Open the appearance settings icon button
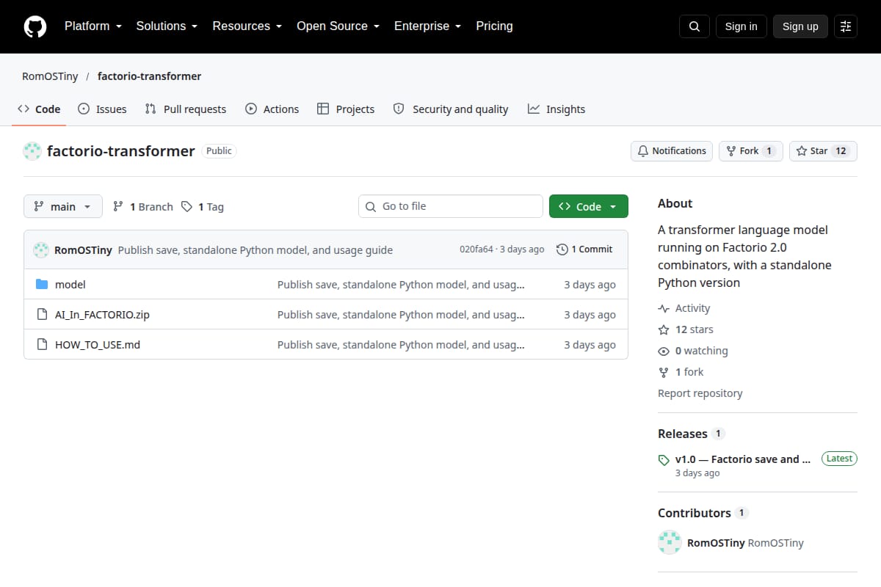 pyautogui.click(x=846, y=26)
